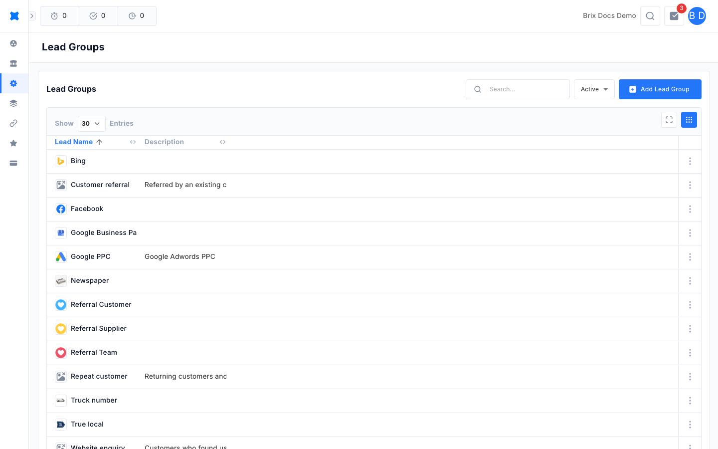
Task: Open the layers stack icon in sidebar
Action: tap(13, 103)
